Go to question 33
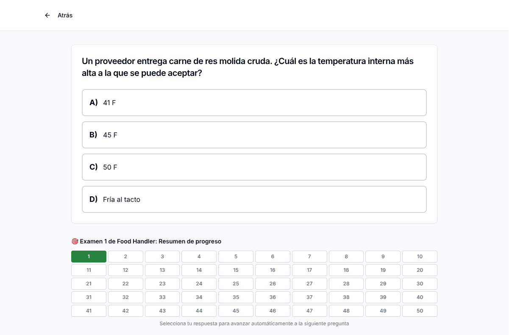 pos(162,297)
